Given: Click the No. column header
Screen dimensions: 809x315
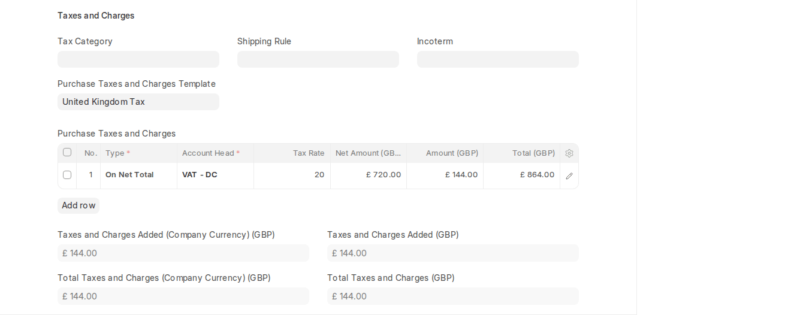Looking at the screenshot, I should click(x=89, y=153).
